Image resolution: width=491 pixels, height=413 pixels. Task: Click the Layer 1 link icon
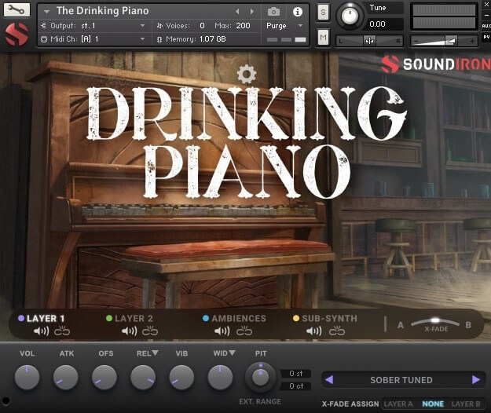62,331
